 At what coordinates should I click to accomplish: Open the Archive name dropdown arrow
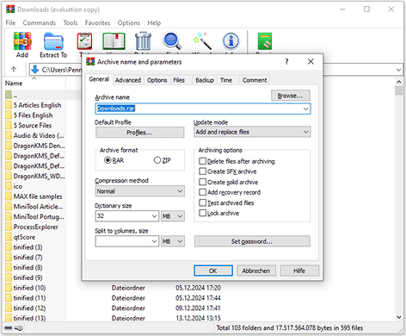pyautogui.click(x=305, y=109)
